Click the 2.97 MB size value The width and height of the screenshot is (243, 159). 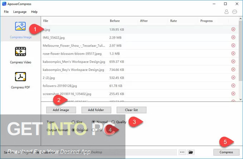pos(115,46)
